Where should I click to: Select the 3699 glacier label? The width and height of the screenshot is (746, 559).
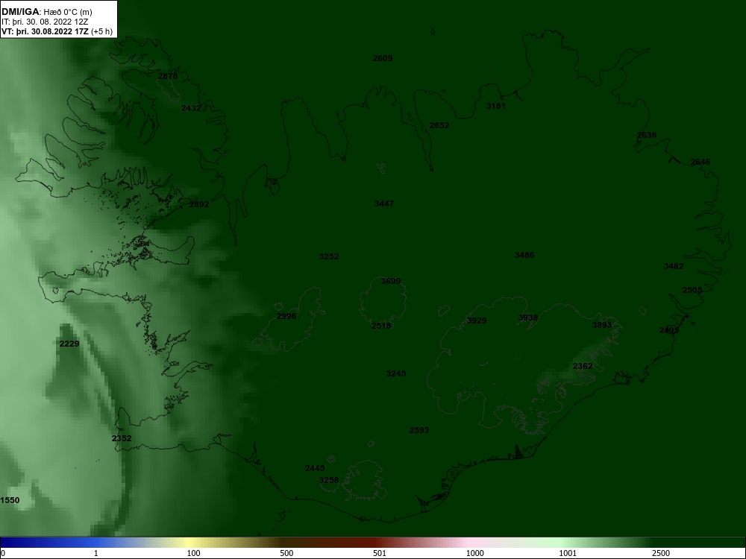(391, 282)
